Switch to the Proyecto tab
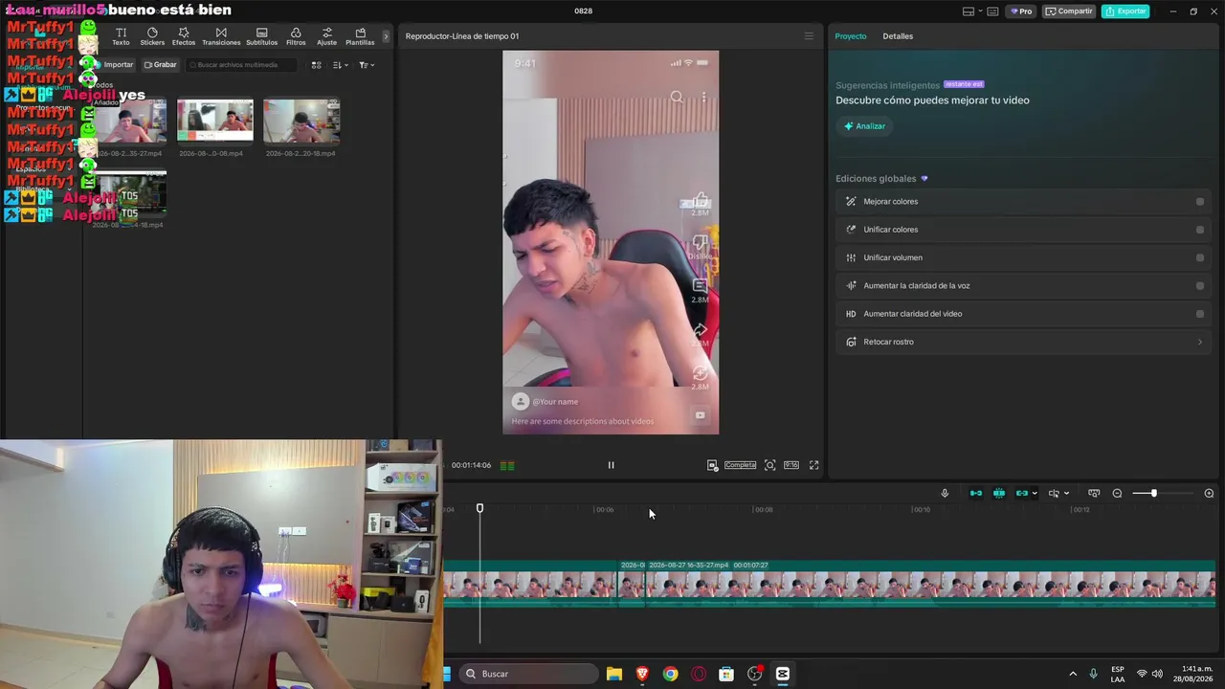1225x689 pixels. [851, 36]
